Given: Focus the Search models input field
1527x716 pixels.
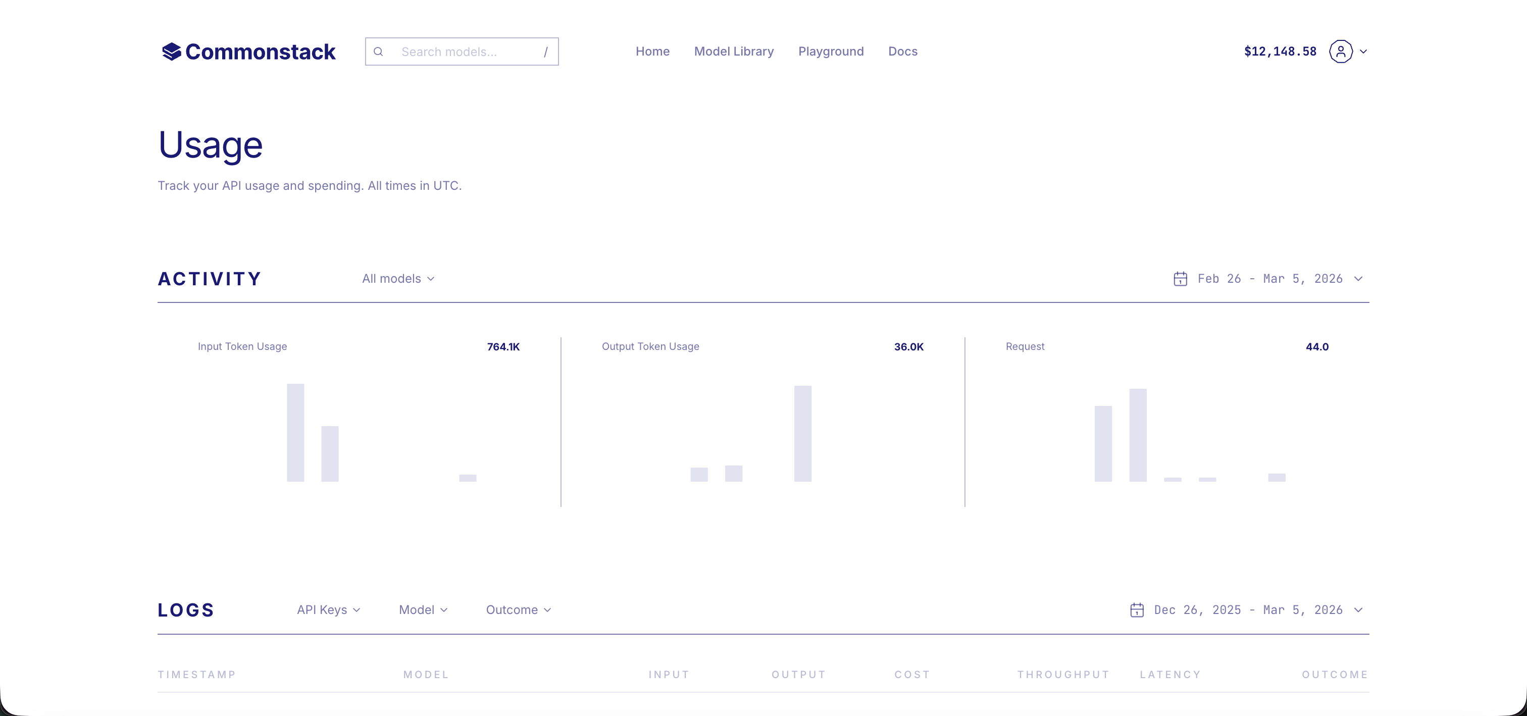Looking at the screenshot, I should pos(463,52).
